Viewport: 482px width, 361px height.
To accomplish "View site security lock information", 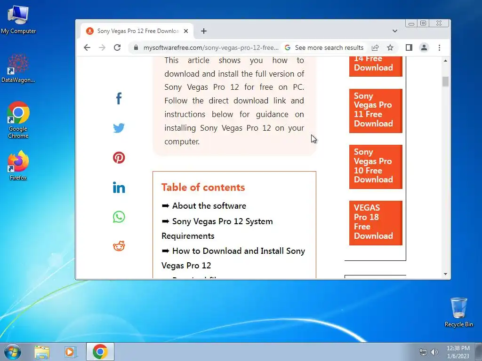I will [x=136, y=47].
